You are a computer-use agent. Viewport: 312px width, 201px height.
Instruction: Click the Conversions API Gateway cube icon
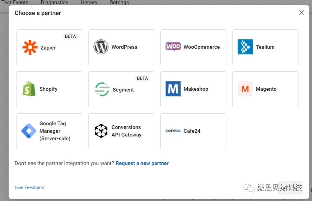(x=101, y=131)
